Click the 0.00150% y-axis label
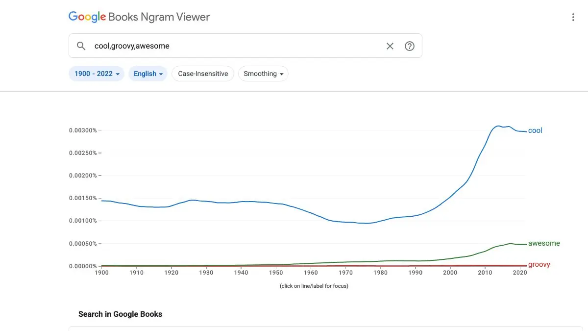 click(83, 198)
